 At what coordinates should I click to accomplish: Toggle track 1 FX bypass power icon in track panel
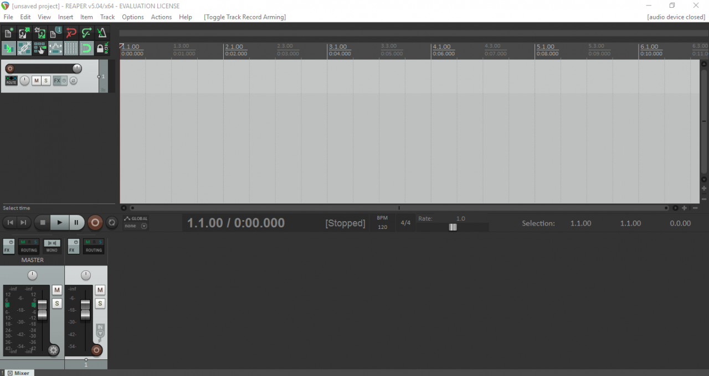click(x=64, y=81)
